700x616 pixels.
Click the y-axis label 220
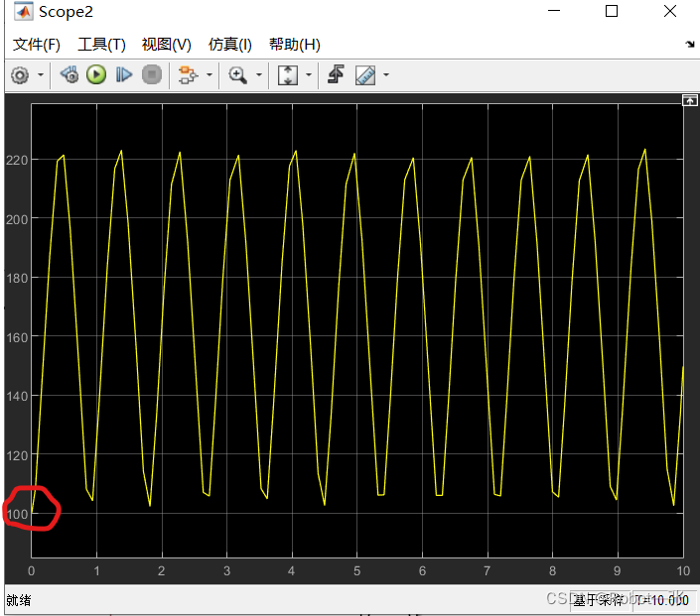[x=17, y=160]
